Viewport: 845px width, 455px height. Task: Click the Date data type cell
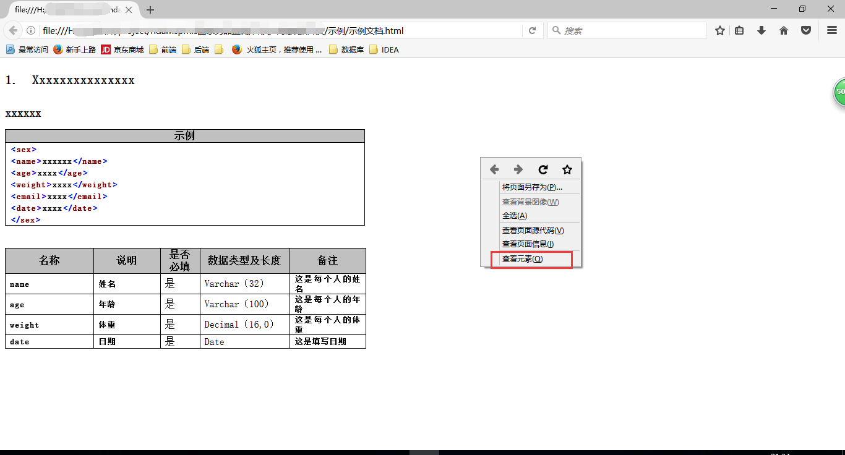245,342
